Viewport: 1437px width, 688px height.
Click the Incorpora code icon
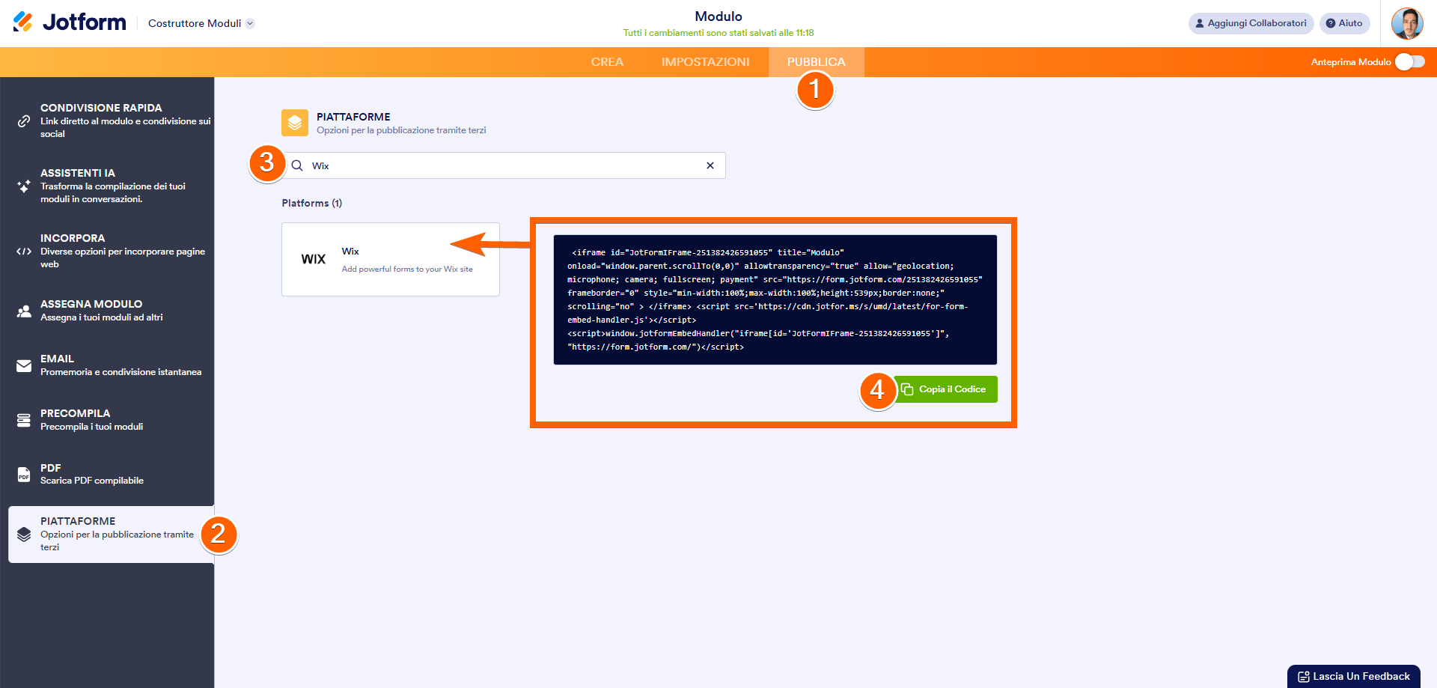24,252
